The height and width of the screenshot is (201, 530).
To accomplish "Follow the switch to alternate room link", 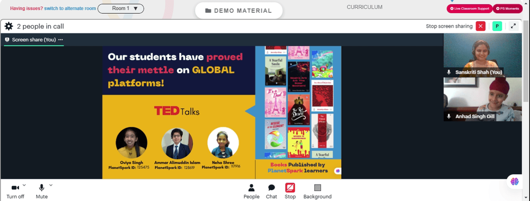I will coord(70,8).
